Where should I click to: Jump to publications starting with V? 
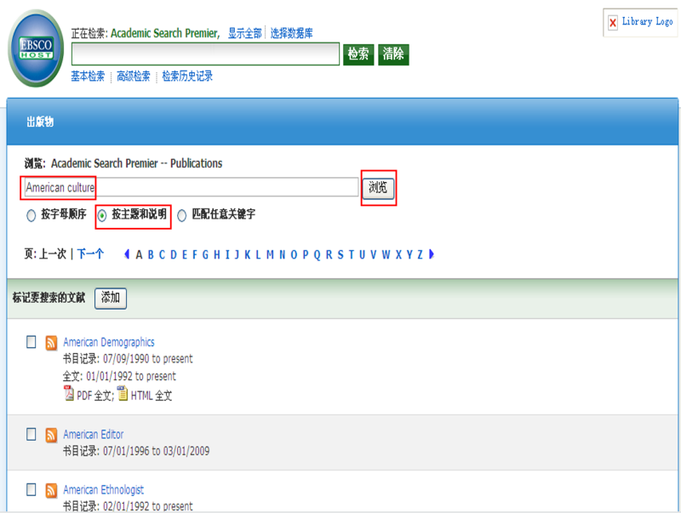click(x=374, y=254)
